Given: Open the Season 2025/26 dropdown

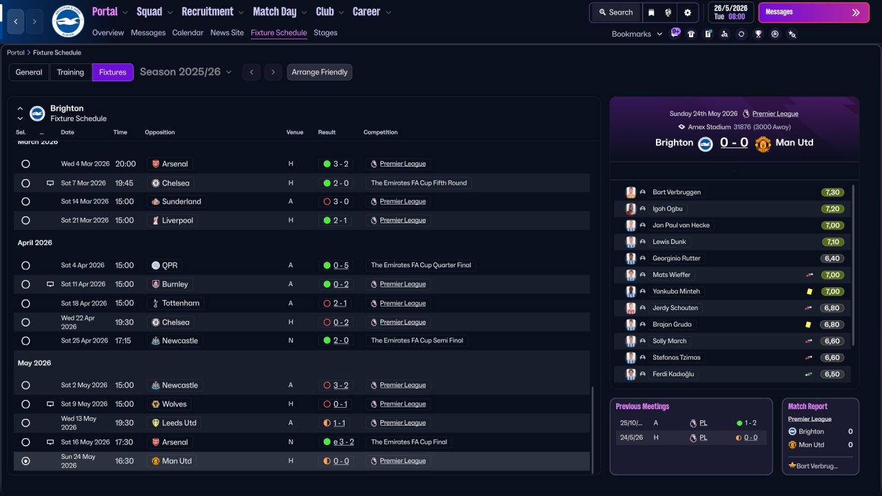Looking at the screenshot, I should pyautogui.click(x=186, y=72).
